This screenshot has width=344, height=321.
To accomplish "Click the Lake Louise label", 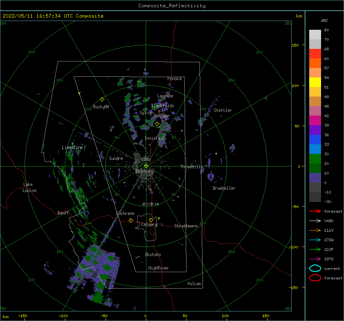I will pyautogui.click(x=29, y=187).
